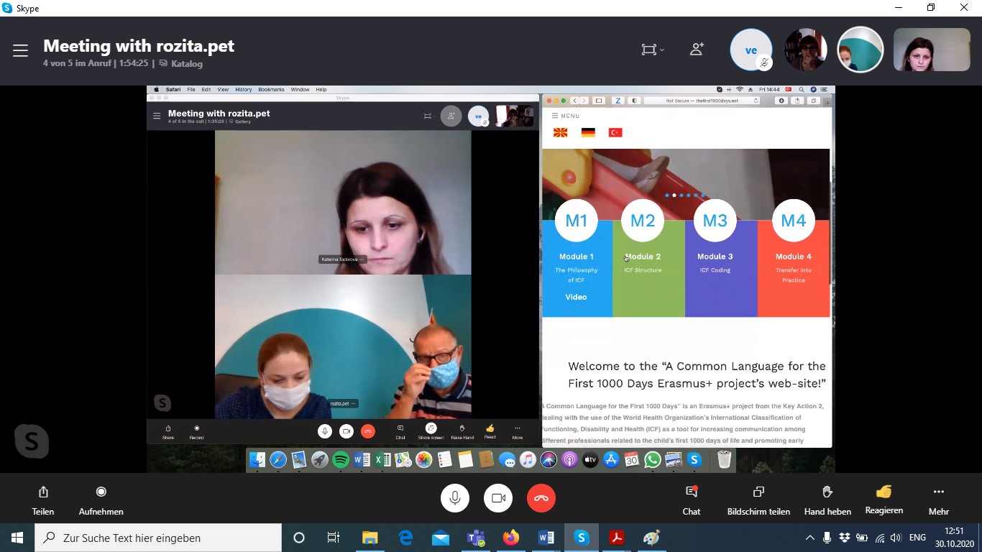The width and height of the screenshot is (982, 552).
Task: Click the Teilen share icon
Action: click(x=43, y=500)
